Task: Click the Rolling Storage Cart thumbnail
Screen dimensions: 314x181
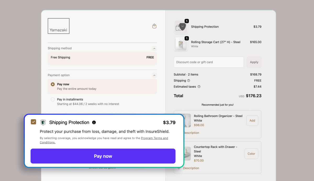Action: [x=181, y=44]
